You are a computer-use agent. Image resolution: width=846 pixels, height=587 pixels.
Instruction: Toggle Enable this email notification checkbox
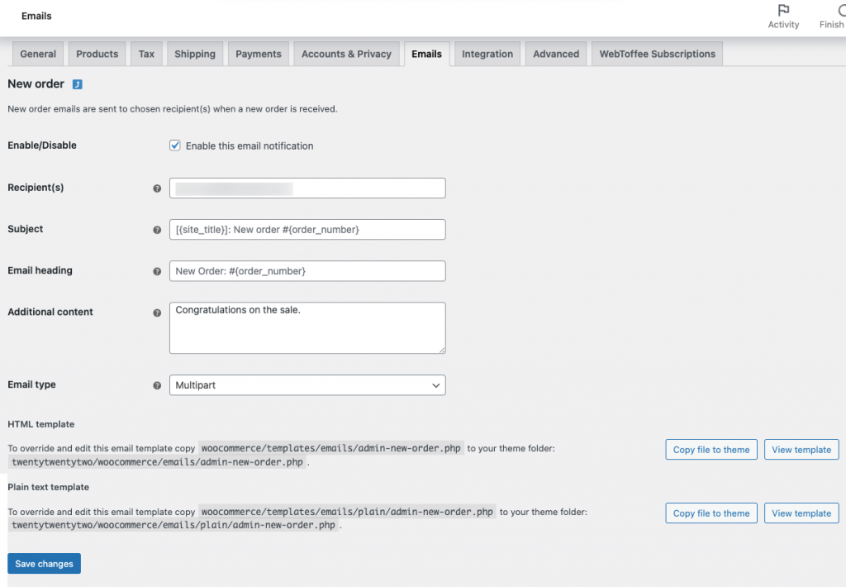point(175,146)
